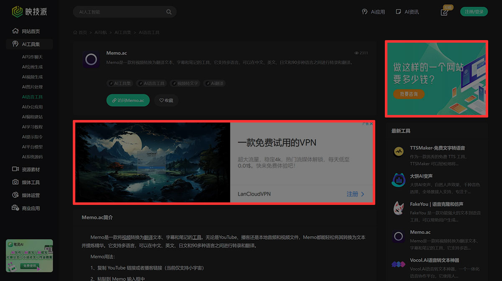Image resolution: width=502 pixels, height=281 pixels.
Task: Click the AI人工智能 search input field
Action: pyautogui.click(x=119, y=12)
